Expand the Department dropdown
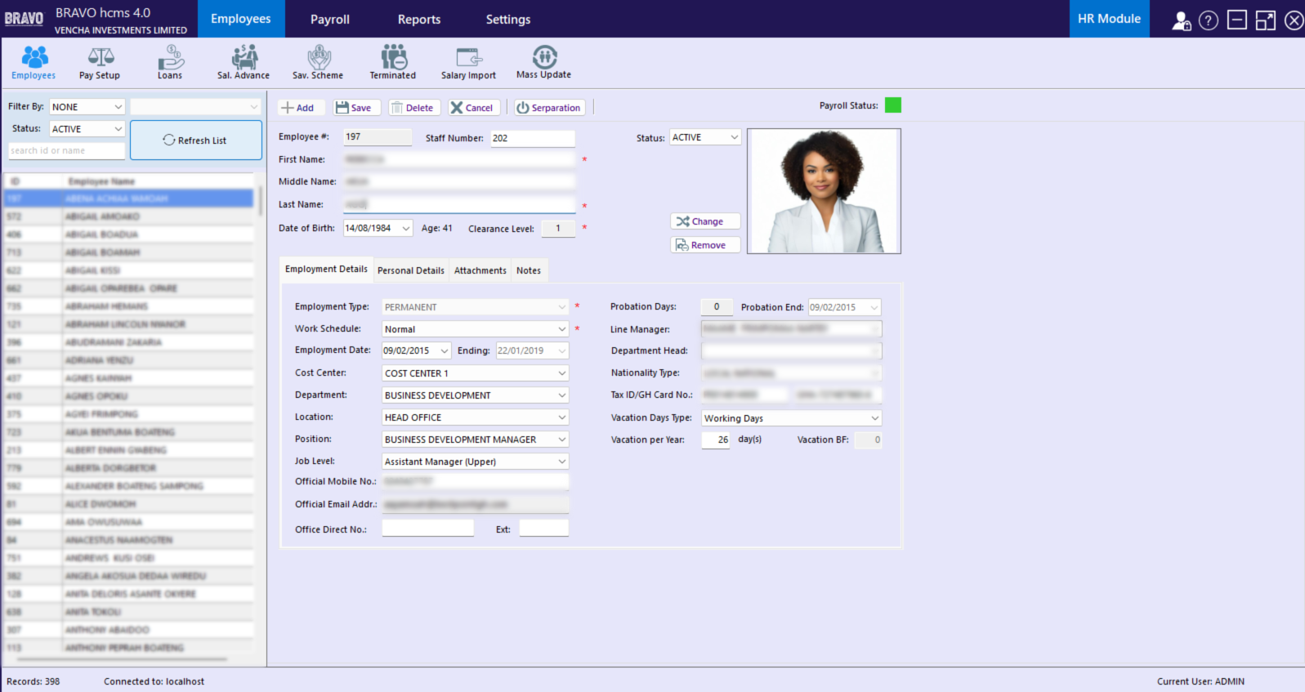 click(x=561, y=395)
